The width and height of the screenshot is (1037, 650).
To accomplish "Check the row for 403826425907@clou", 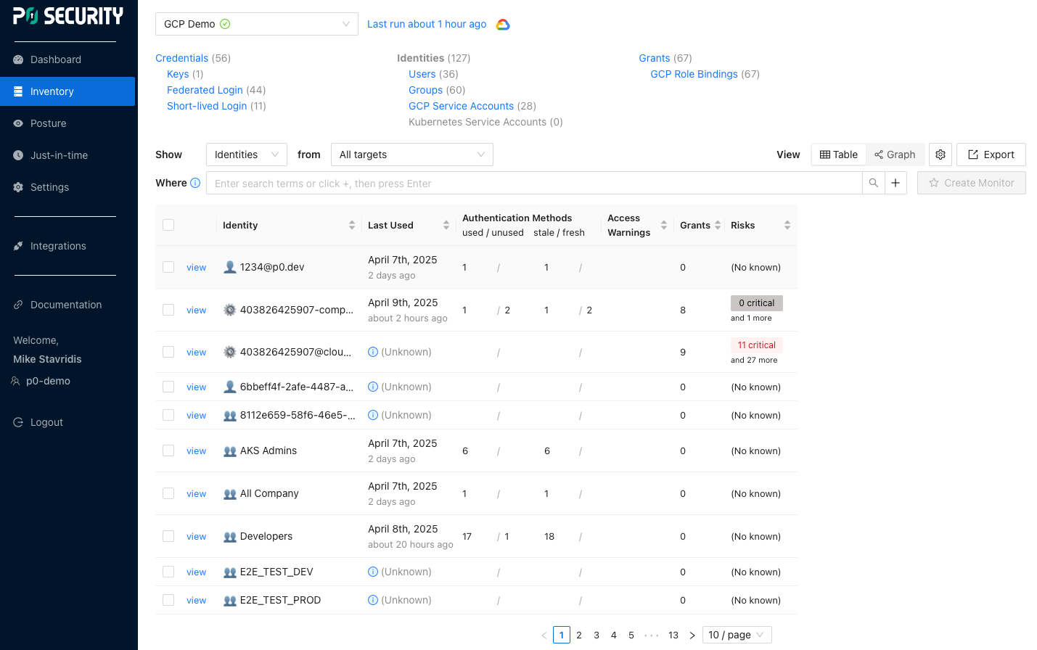I will pos(168,352).
